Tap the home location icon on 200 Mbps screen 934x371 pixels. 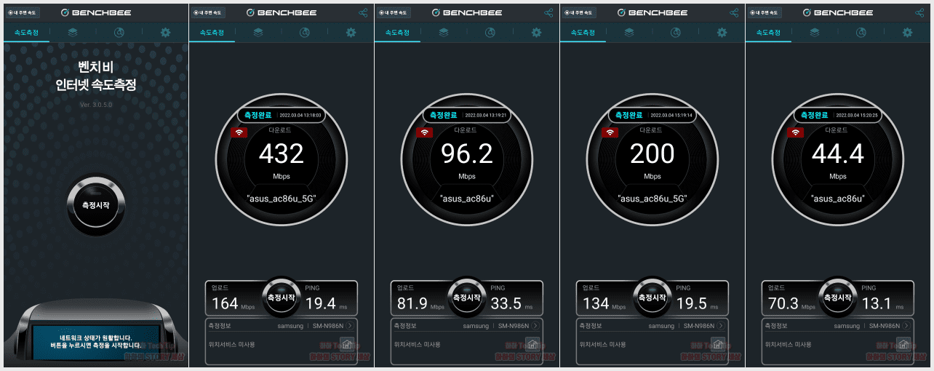pos(718,344)
